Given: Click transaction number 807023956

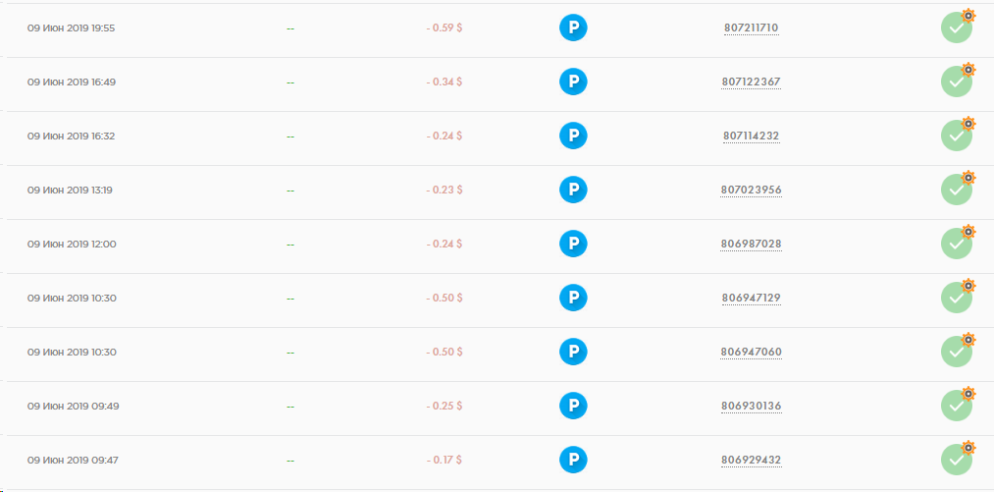Looking at the screenshot, I should [x=752, y=190].
